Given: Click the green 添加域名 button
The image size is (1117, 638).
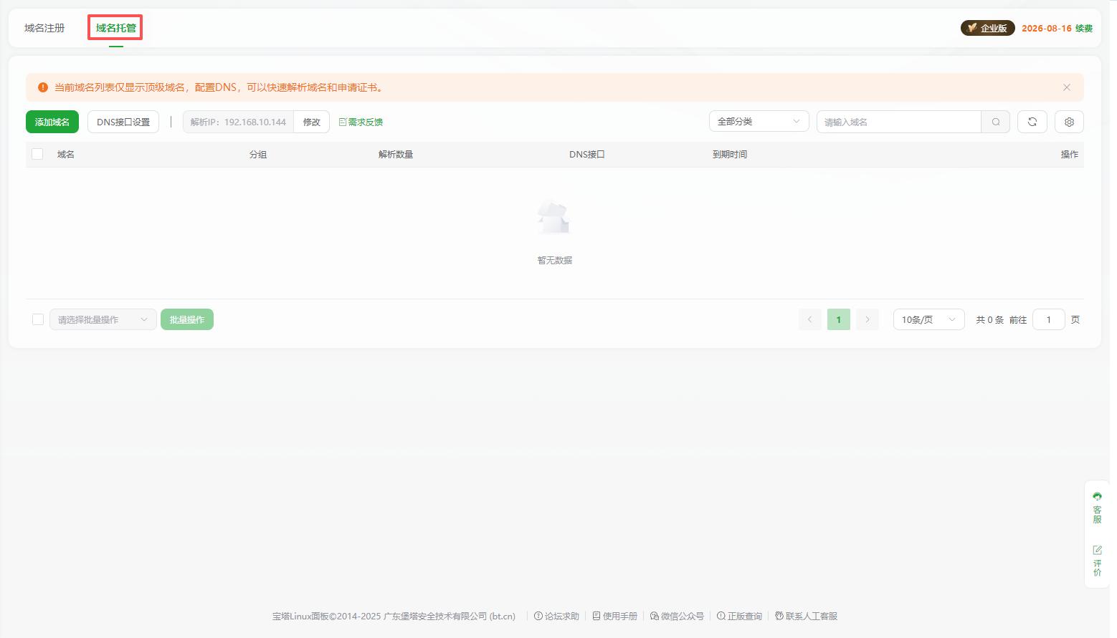Looking at the screenshot, I should (x=52, y=122).
